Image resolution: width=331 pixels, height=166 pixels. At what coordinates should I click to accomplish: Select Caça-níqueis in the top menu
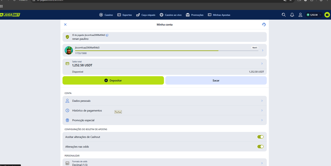pos(146,15)
